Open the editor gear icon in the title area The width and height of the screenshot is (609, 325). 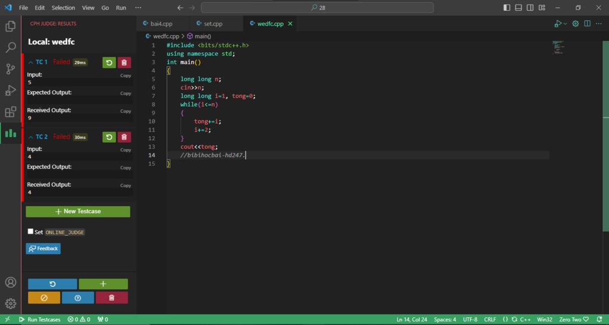click(576, 24)
